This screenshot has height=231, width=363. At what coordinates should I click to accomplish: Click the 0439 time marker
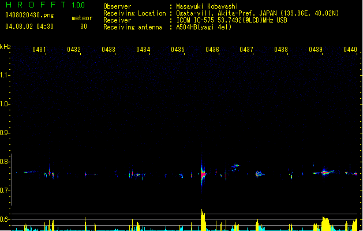(x=316, y=50)
